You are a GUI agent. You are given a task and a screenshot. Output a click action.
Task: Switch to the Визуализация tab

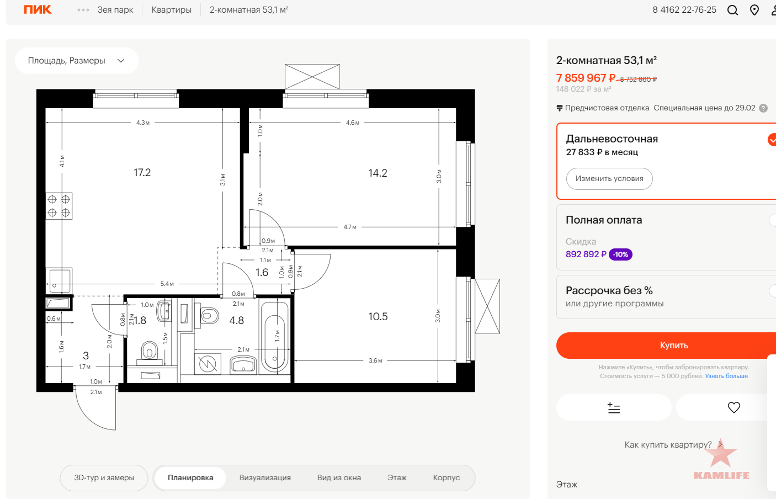click(265, 478)
